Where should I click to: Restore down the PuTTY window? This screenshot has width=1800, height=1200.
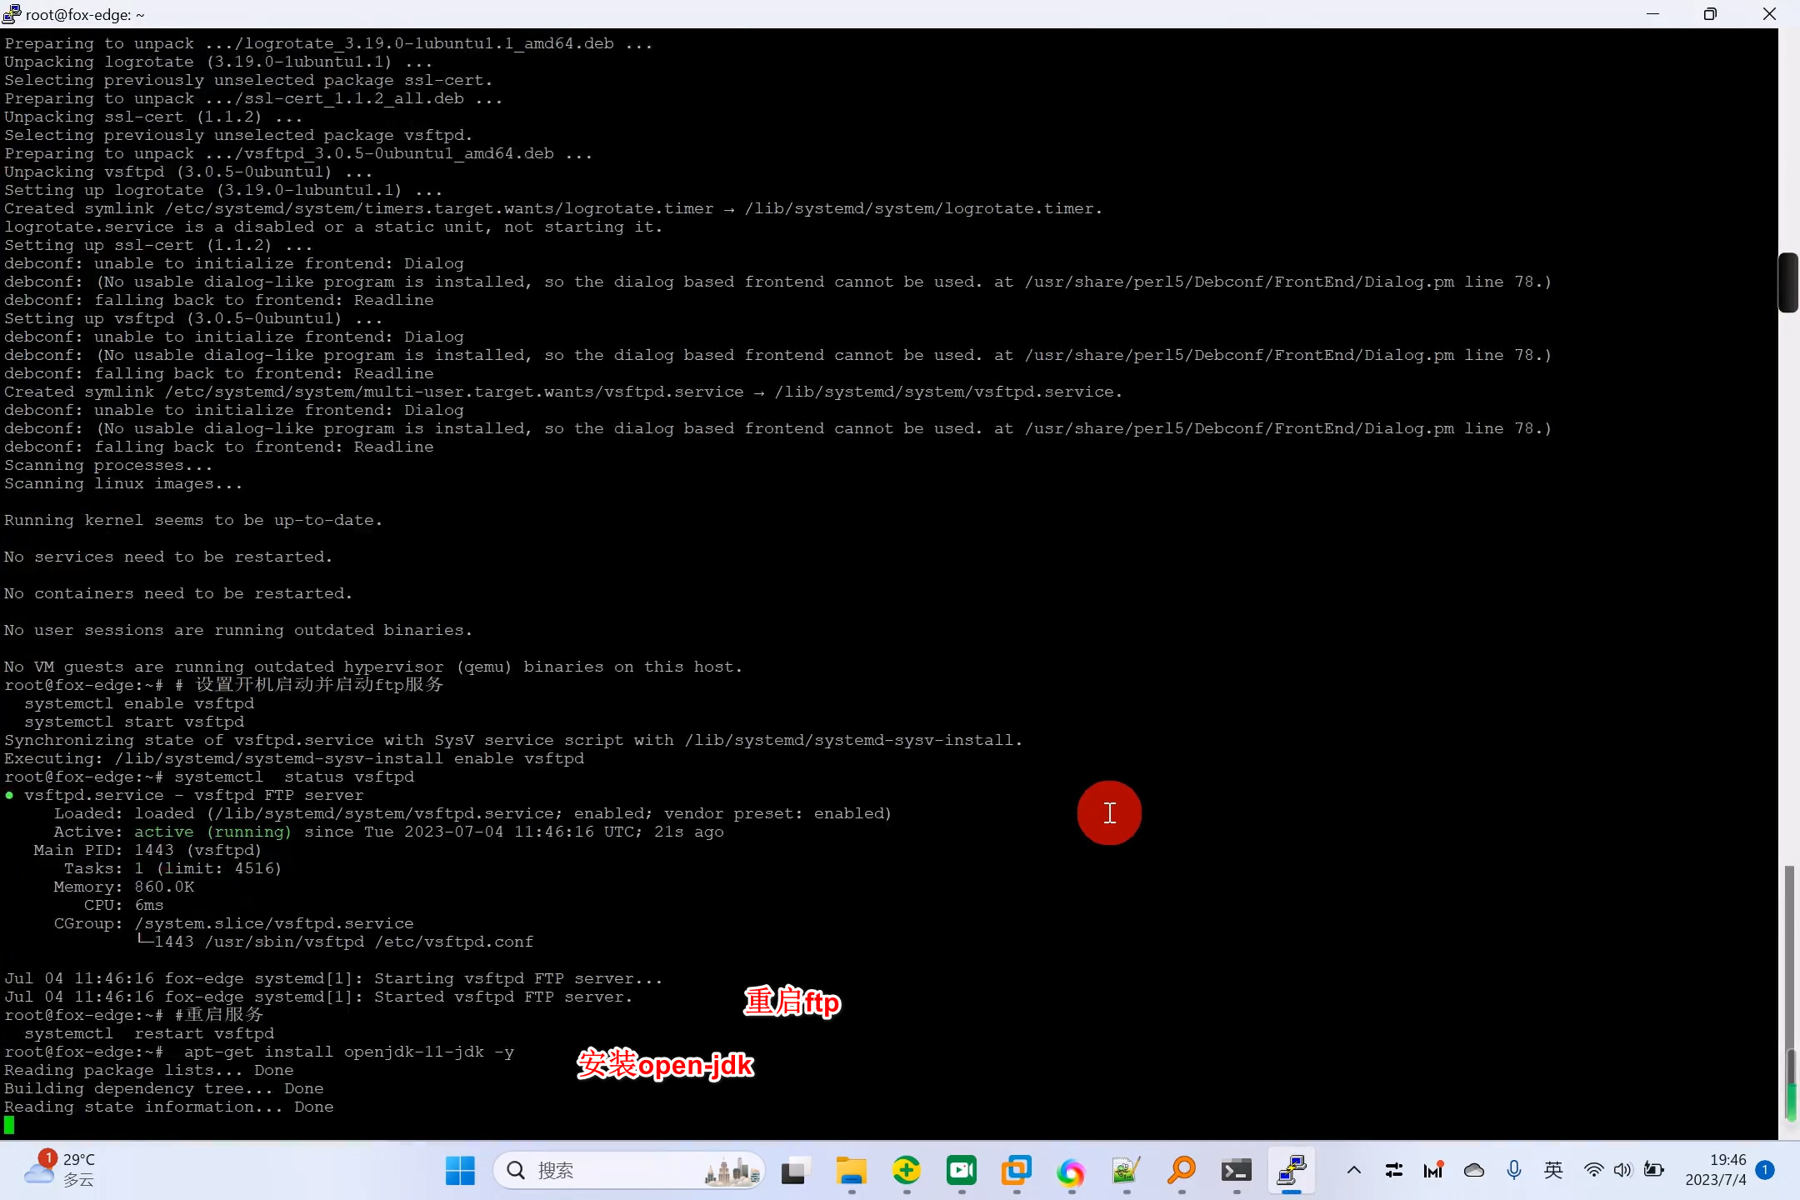(x=1710, y=14)
